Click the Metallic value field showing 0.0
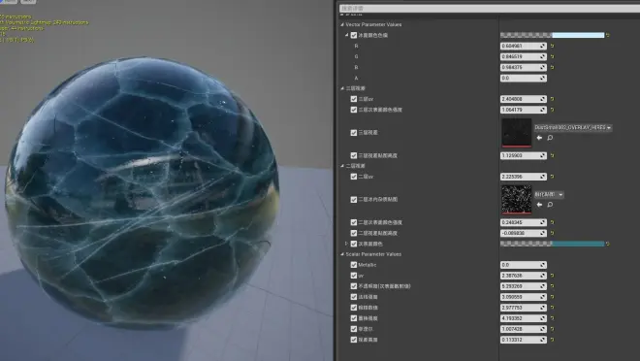This screenshot has height=361, width=640. pyautogui.click(x=524, y=265)
